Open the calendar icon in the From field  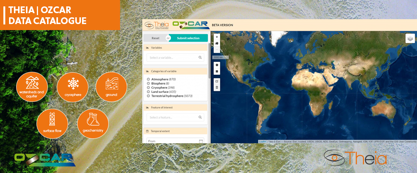[201, 141]
